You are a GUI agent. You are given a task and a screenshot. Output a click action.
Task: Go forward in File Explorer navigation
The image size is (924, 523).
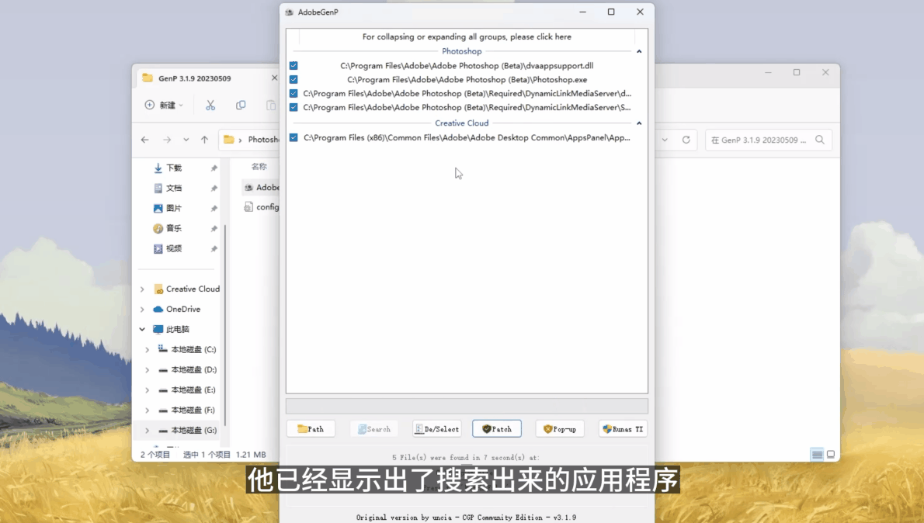point(167,140)
